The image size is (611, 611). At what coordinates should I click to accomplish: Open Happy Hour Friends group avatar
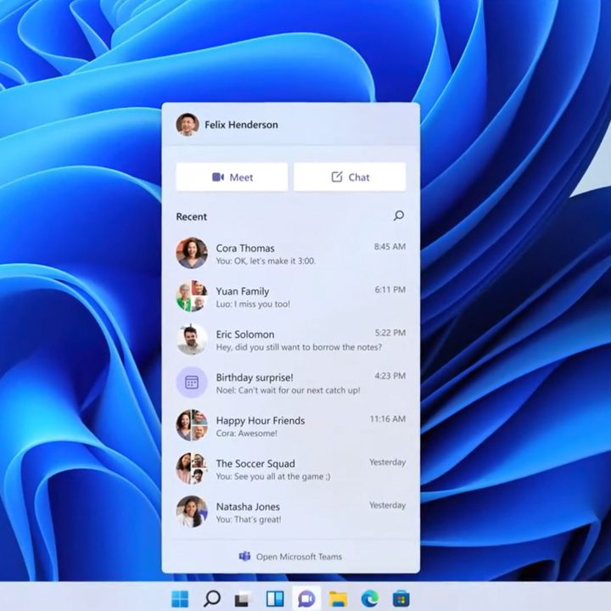[191, 425]
